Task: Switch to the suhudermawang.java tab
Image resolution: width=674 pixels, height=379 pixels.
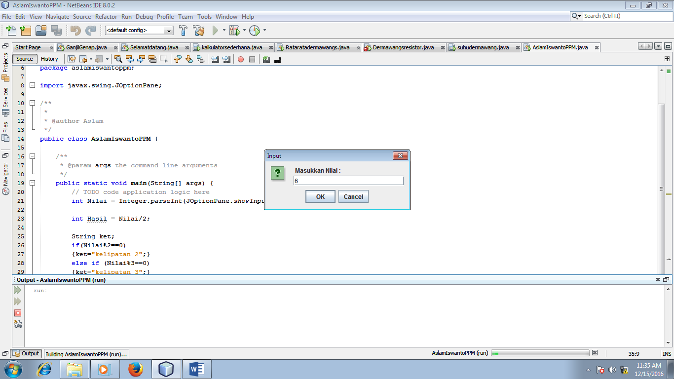Action: [483, 47]
